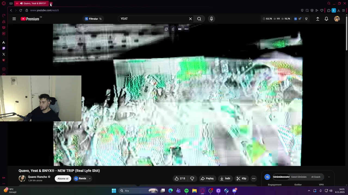Clear the YEAT search text

pyautogui.click(x=191, y=19)
